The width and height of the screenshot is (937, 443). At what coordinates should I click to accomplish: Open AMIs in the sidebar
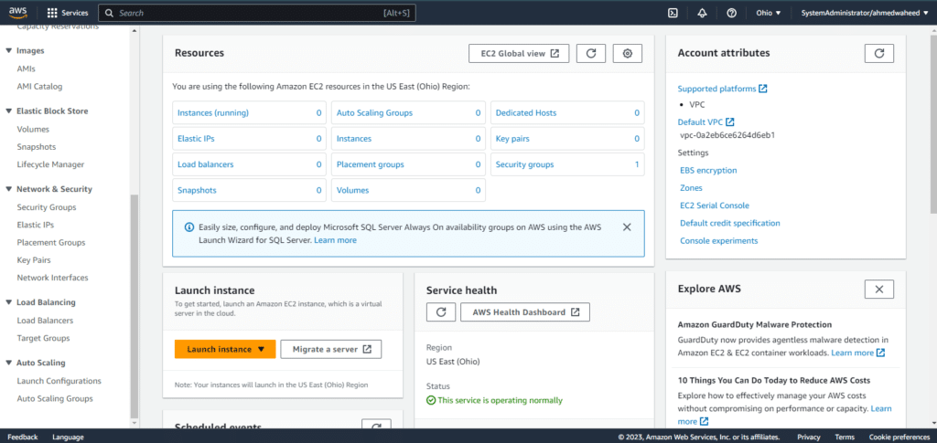point(27,69)
